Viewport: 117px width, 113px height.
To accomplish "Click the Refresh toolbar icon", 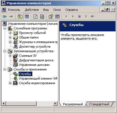I will (35, 17).
